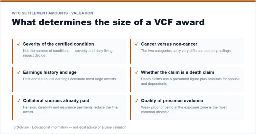Click the pension and insurance payments description

pos(71,110)
